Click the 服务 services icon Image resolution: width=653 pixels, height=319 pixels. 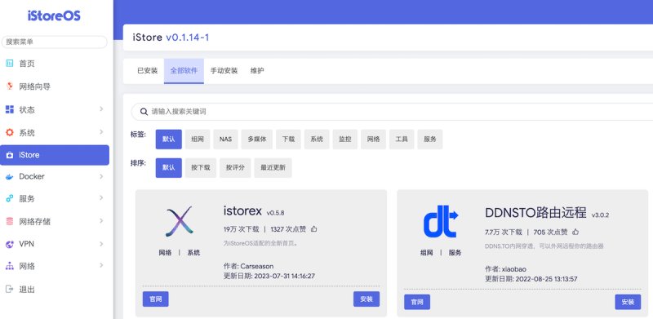pos(10,198)
